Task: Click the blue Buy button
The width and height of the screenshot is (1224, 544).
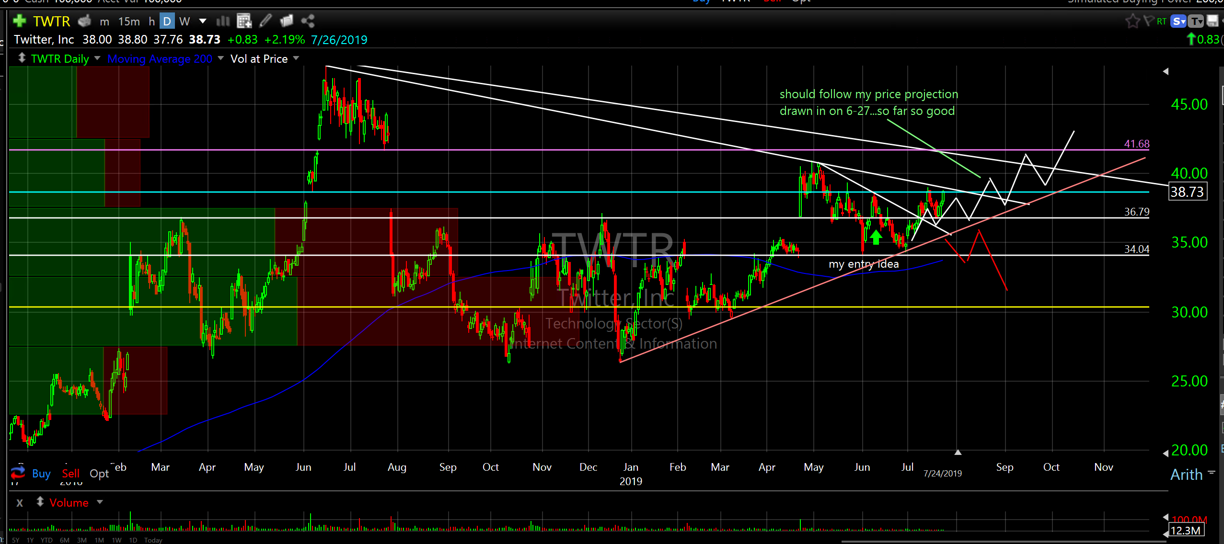Action: [41, 474]
